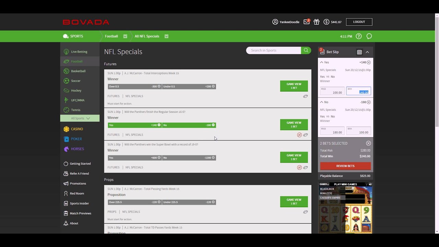Deselect the No -180 Panthers 16-0 bet
Screen dimensions: 439x247
189,125
